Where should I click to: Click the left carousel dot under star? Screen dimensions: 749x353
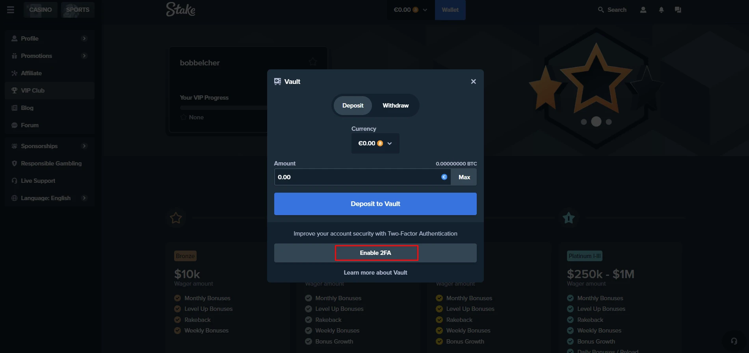[x=584, y=122]
